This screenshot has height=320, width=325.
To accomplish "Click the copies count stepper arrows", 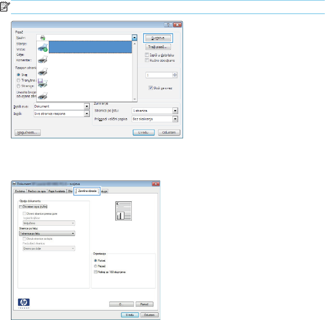I will click(x=175, y=75).
